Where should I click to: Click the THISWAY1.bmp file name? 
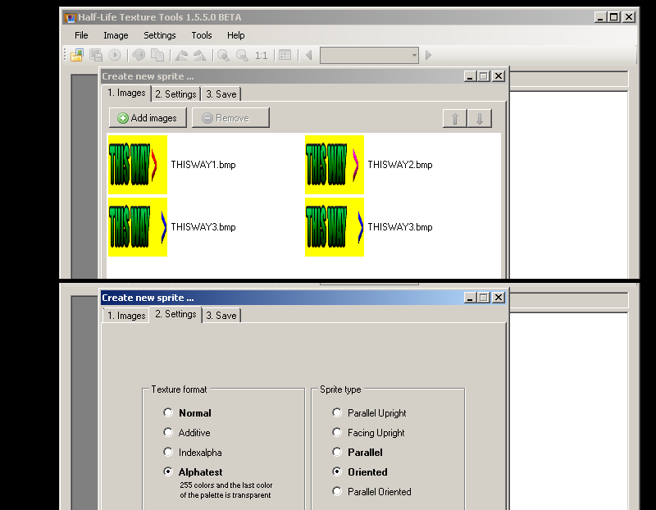tap(203, 165)
